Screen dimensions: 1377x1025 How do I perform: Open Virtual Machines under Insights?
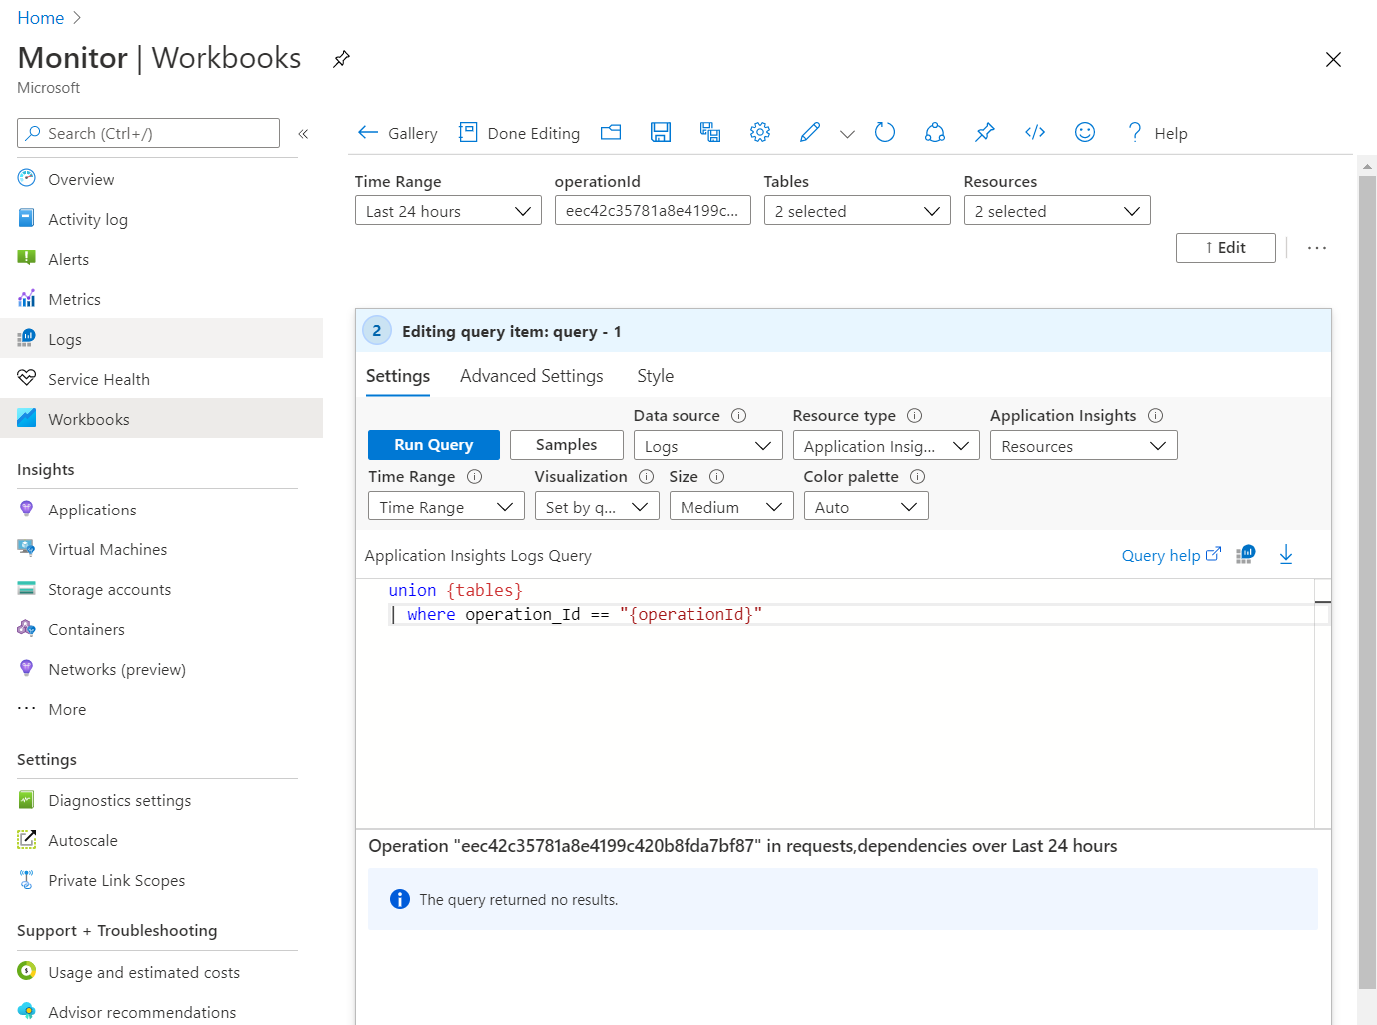pyautogui.click(x=162, y=549)
